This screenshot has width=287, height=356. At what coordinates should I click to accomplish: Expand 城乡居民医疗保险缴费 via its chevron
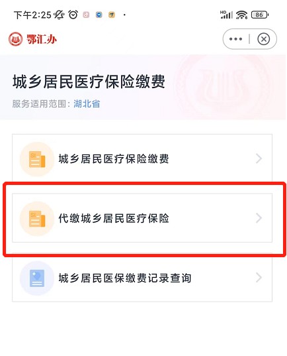tap(259, 158)
